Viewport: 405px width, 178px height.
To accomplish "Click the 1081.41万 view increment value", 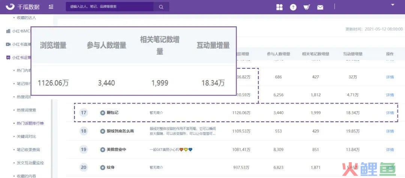I will [x=241, y=149].
